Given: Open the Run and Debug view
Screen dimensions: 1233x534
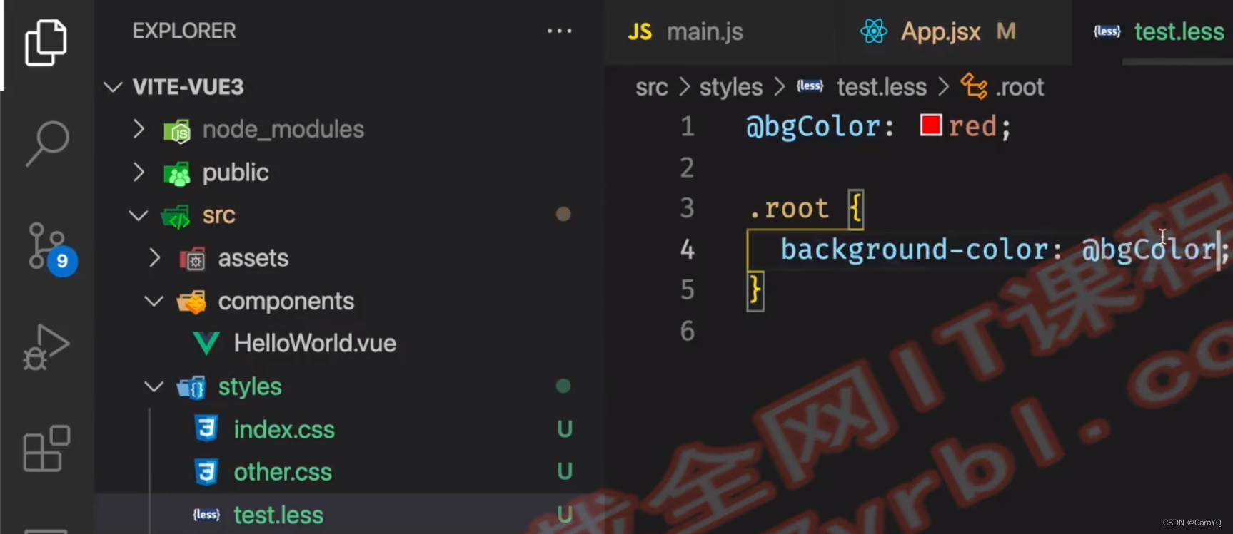Looking at the screenshot, I should 46,347.
